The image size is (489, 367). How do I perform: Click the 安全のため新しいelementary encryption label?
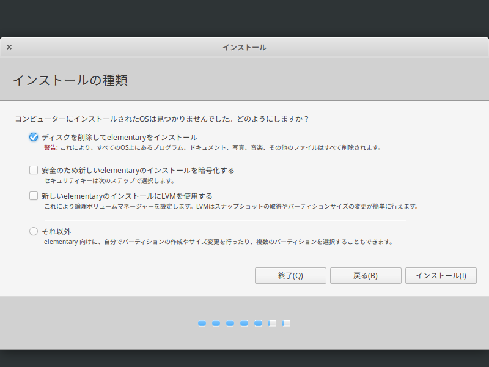138,171
